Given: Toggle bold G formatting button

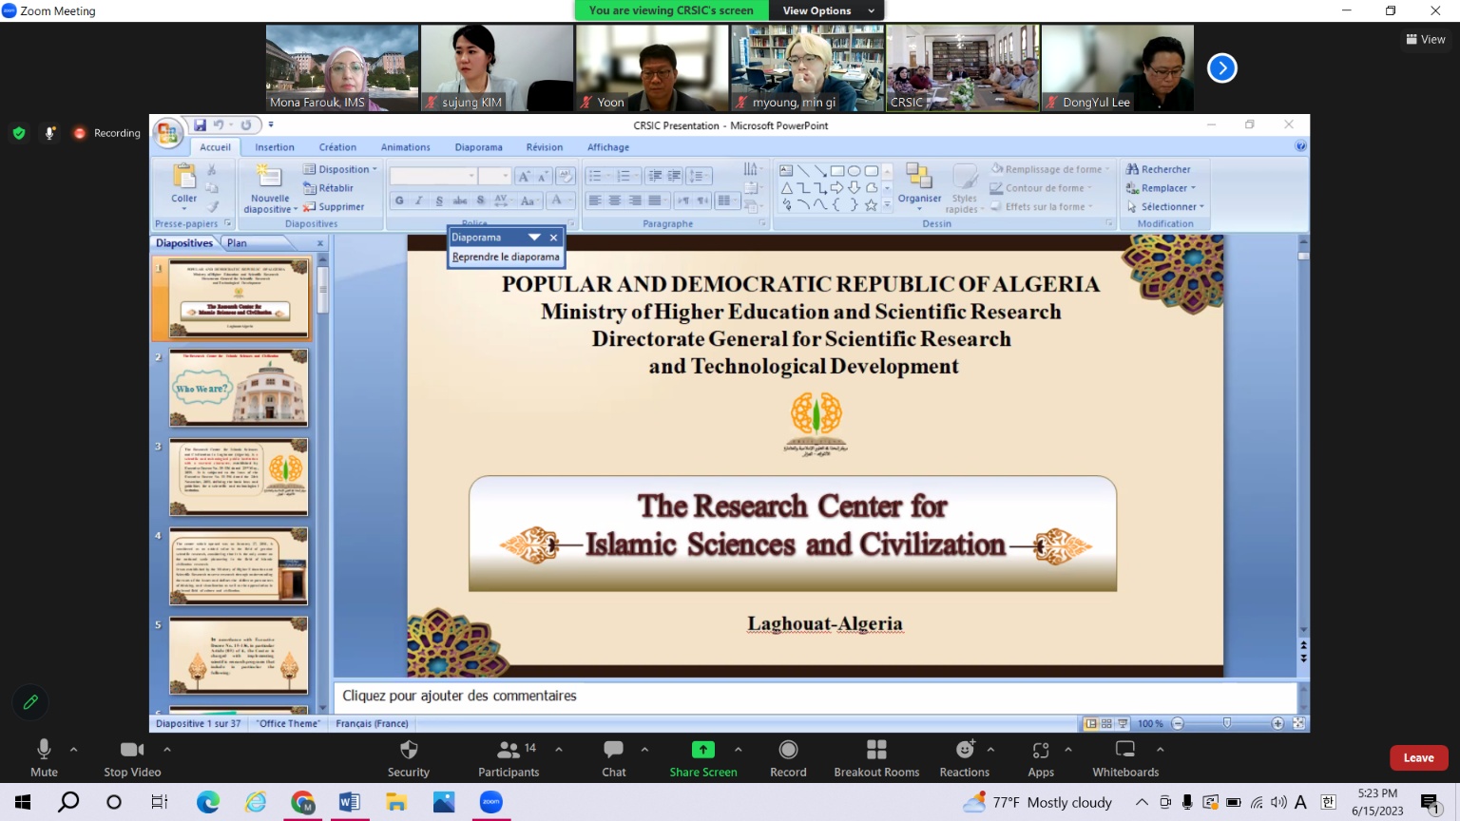Looking at the screenshot, I should (x=399, y=200).
